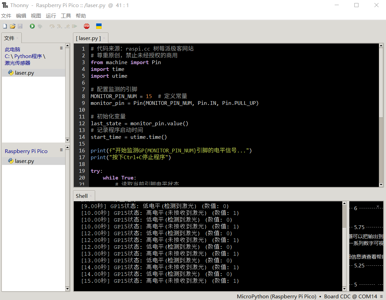
Task: Switch to the Shell tab
Action: pyautogui.click(x=82, y=196)
